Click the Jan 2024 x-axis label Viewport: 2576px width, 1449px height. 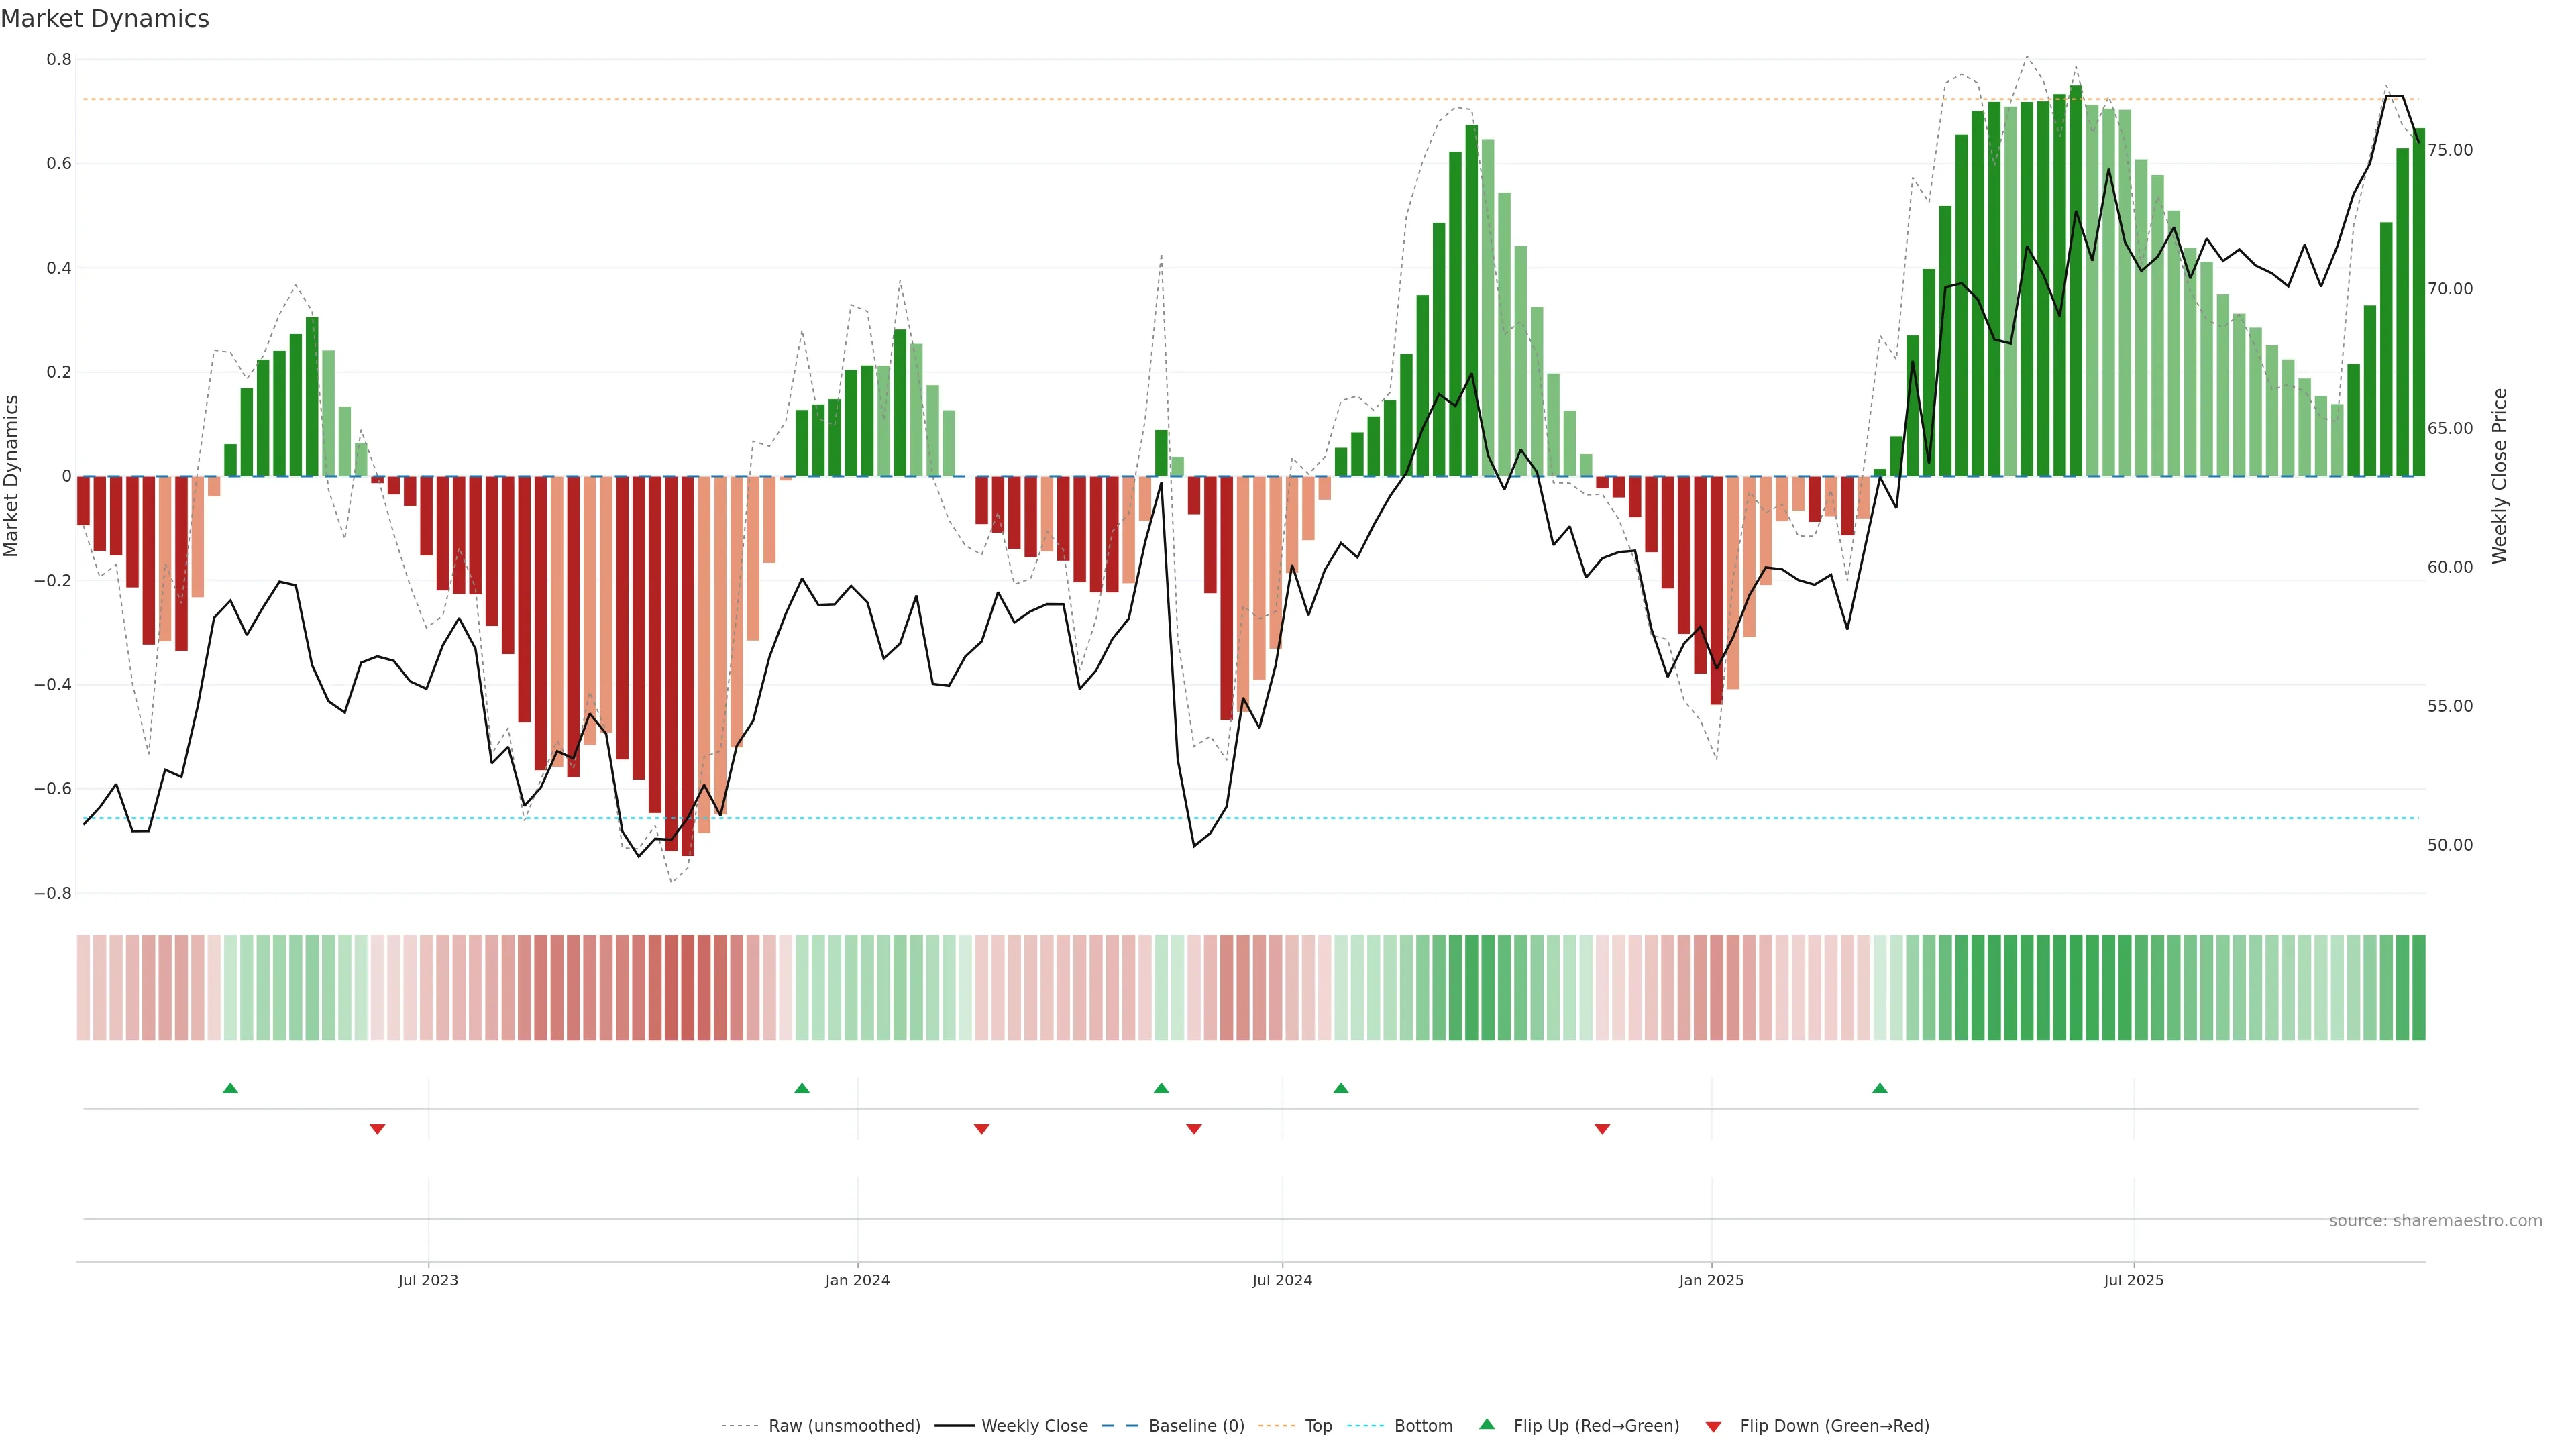point(857,1280)
